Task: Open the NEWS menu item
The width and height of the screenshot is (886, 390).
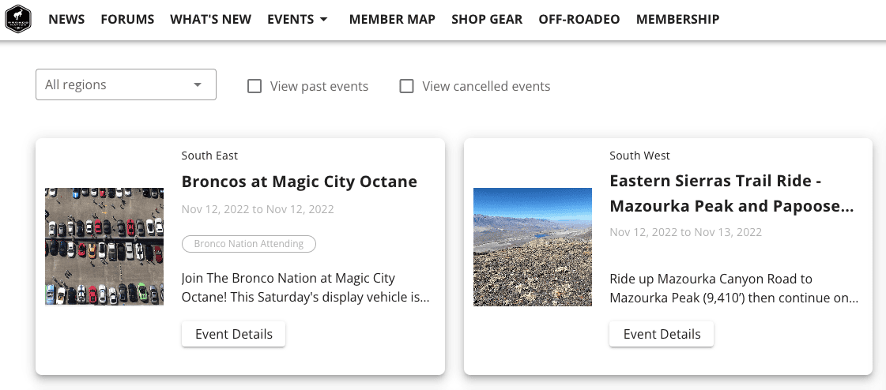Action: [66, 20]
